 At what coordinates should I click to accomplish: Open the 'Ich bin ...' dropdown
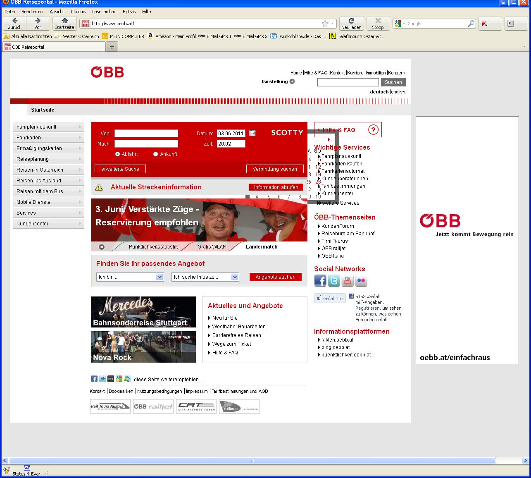point(130,277)
